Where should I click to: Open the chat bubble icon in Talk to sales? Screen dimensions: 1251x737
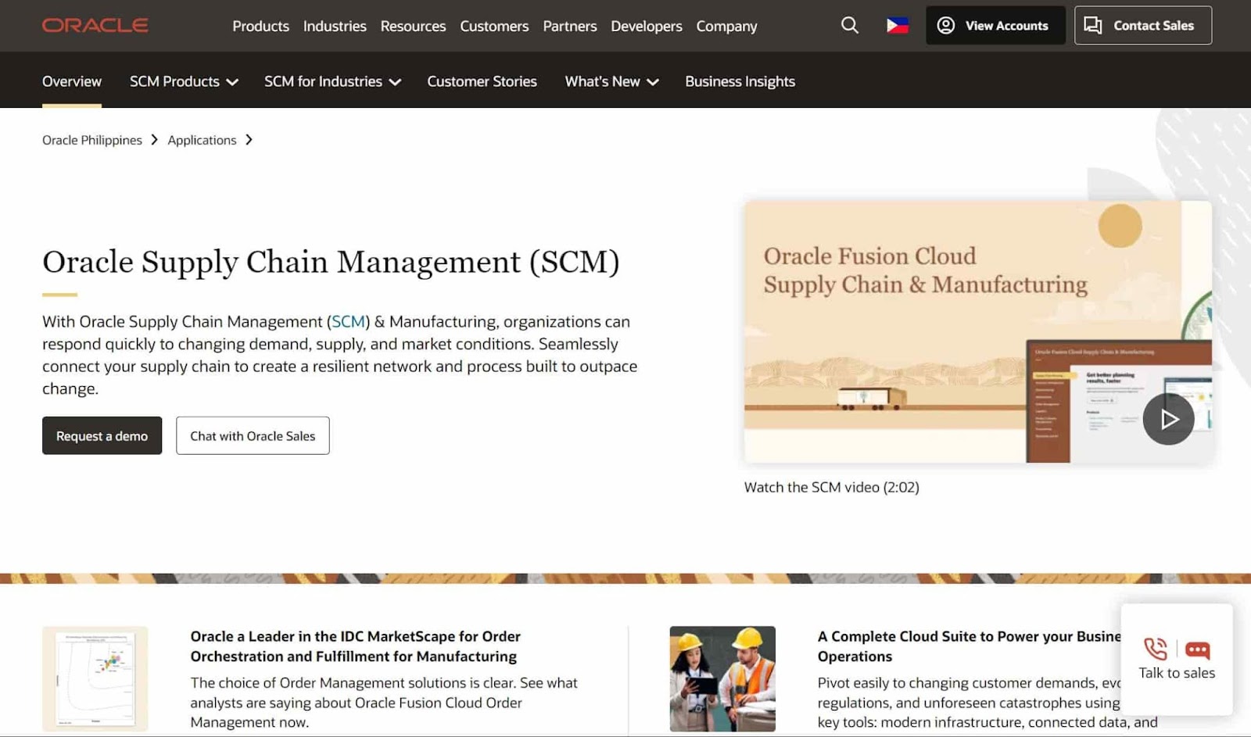pyautogui.click(x=1197, y=649)
